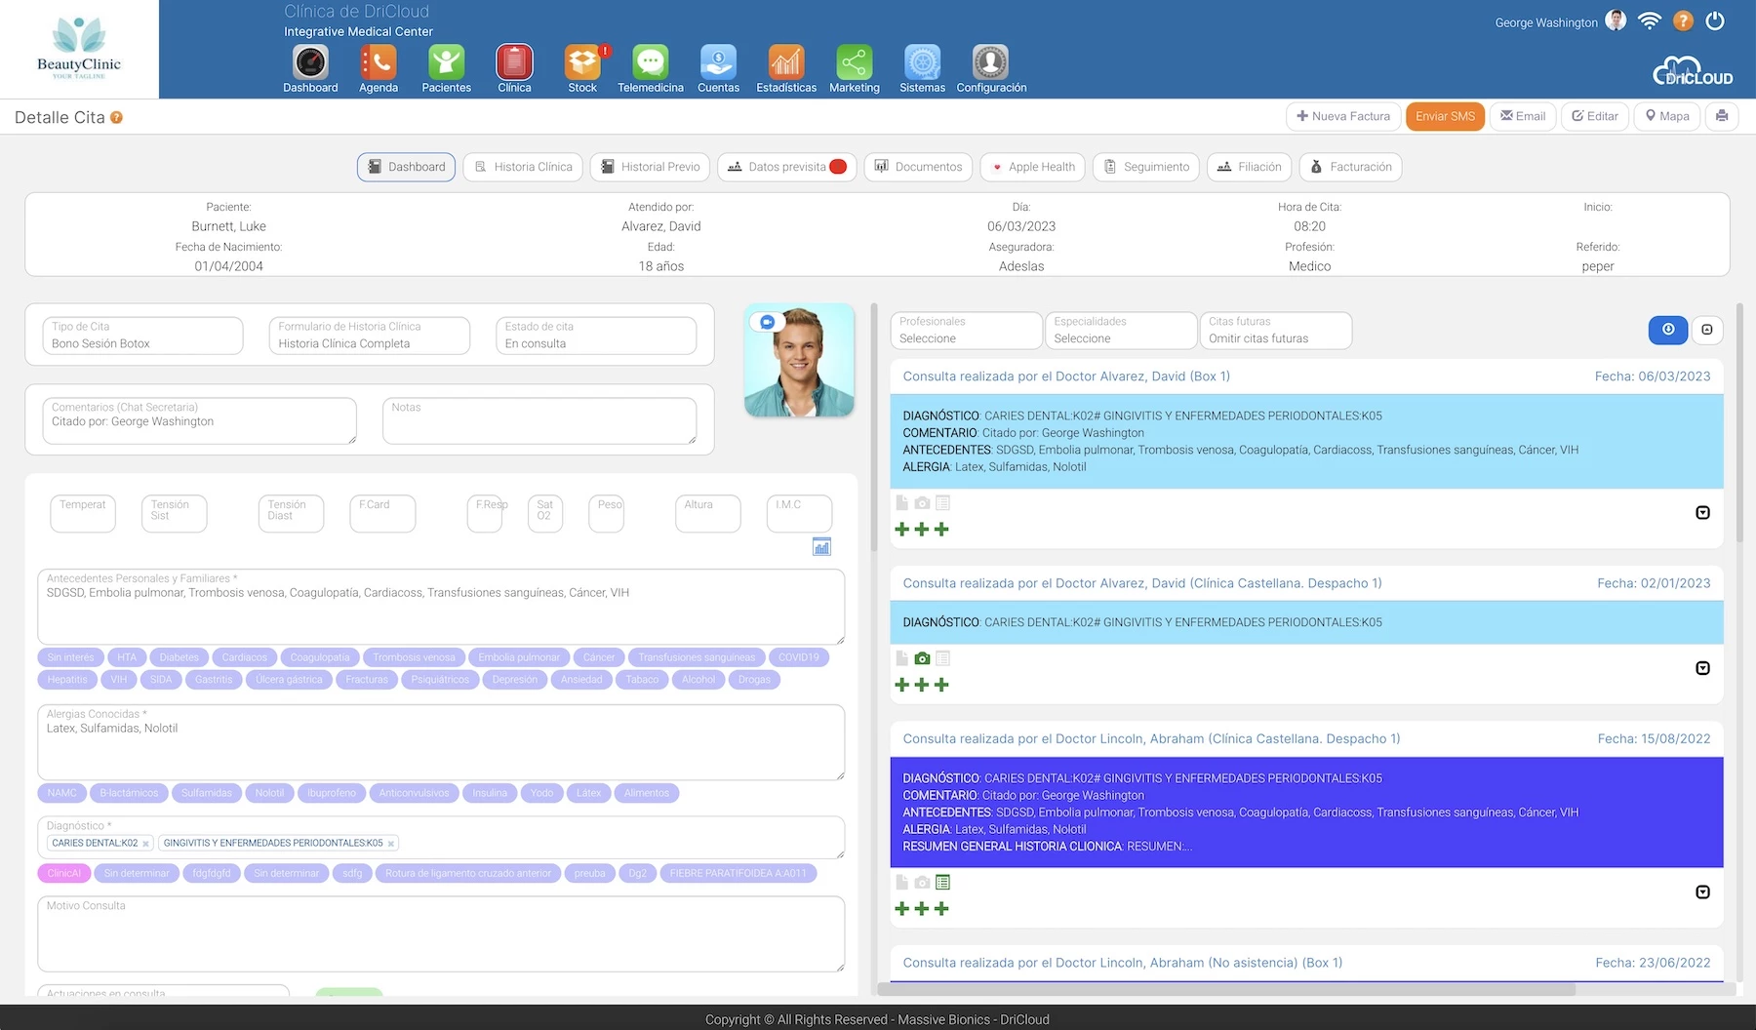
Task: Switch to the Apple Health tab
Action: (x=1032, y=167)
